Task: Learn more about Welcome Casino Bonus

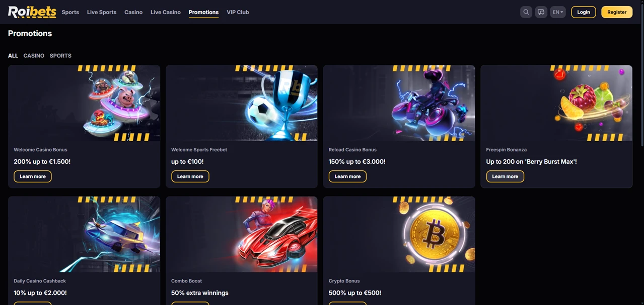Action: (33, 176)
